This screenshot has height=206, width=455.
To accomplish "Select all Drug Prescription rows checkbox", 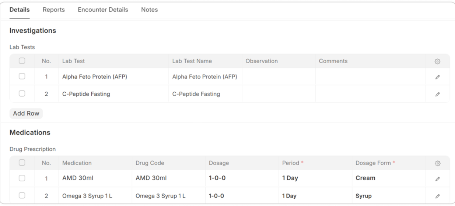I will pos(22,163).
